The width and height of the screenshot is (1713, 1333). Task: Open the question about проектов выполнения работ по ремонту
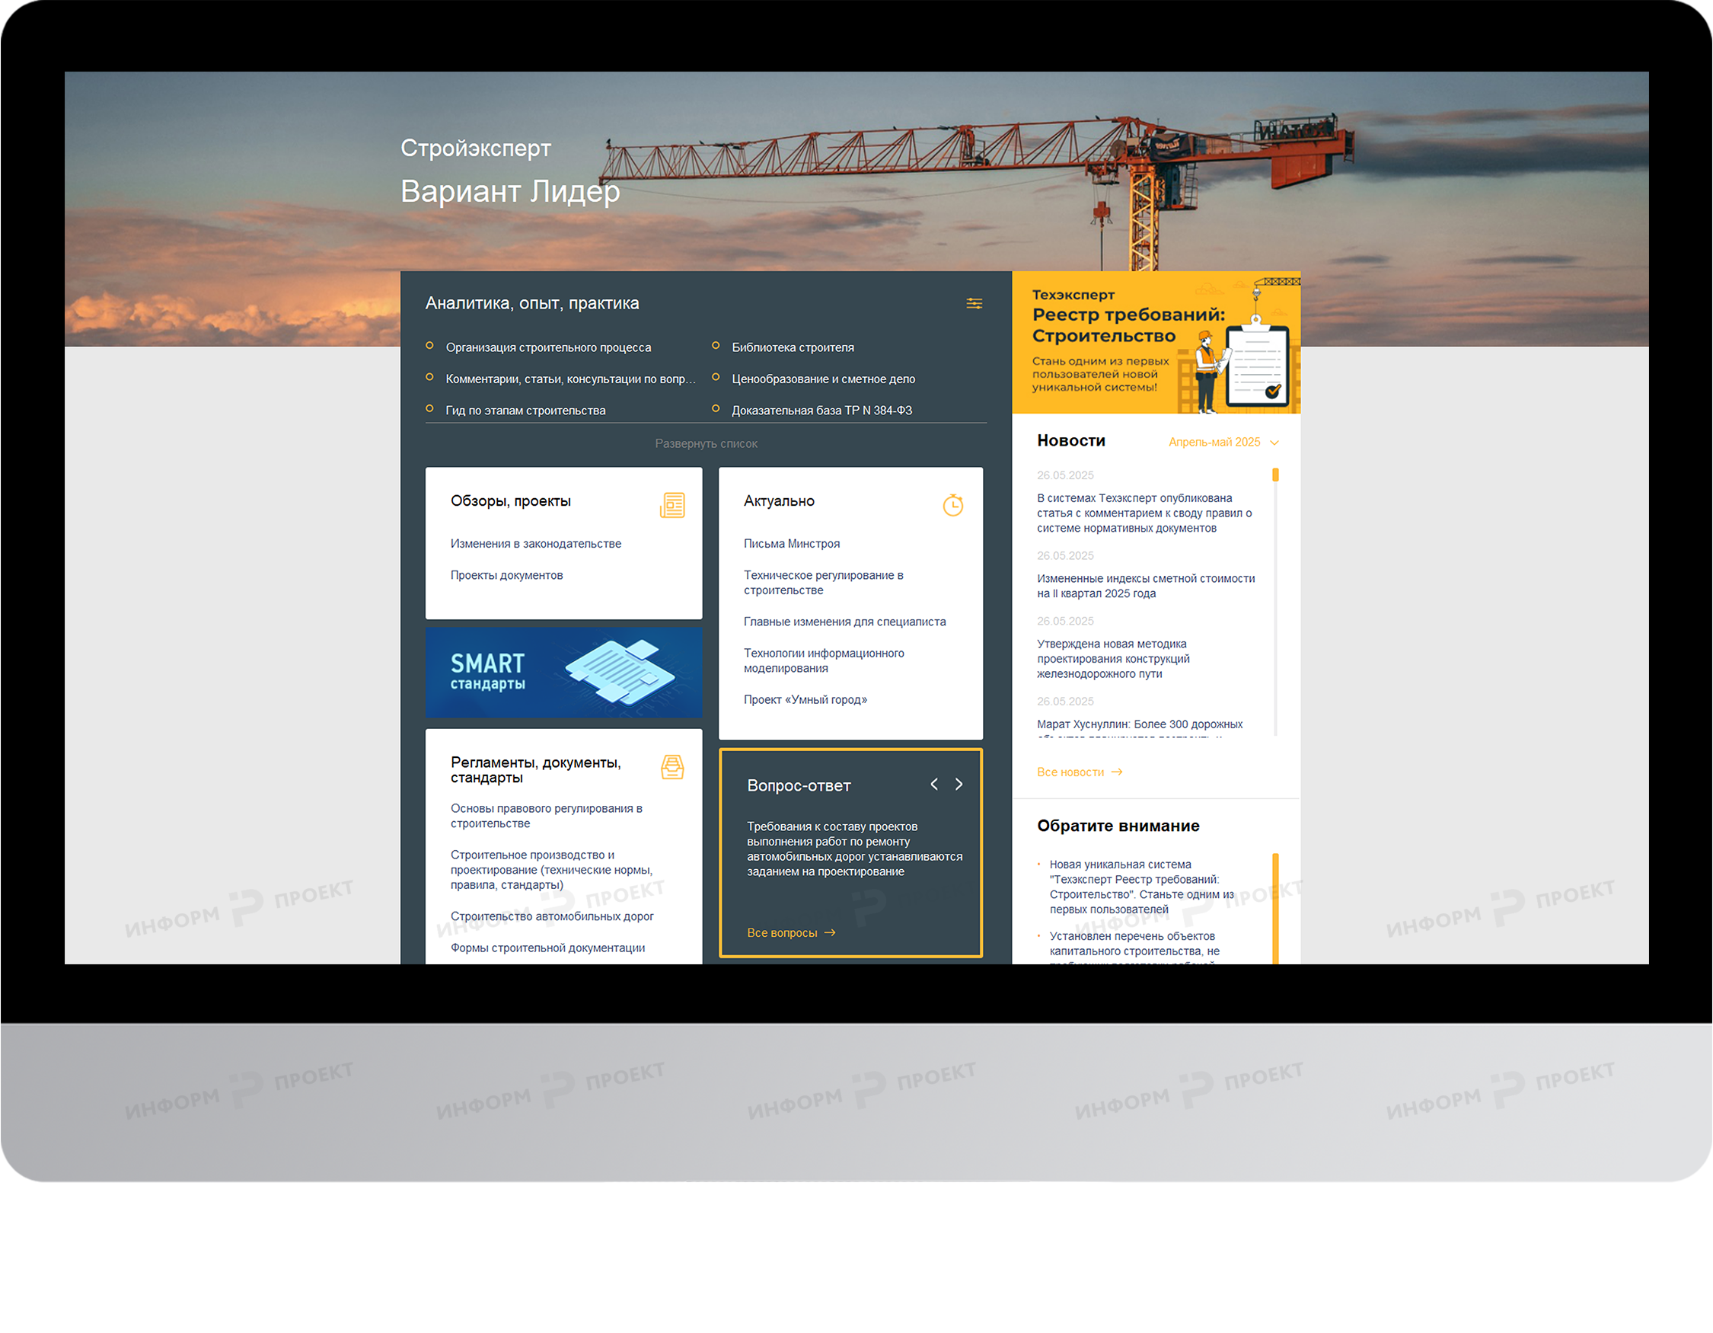pos(854,849)
